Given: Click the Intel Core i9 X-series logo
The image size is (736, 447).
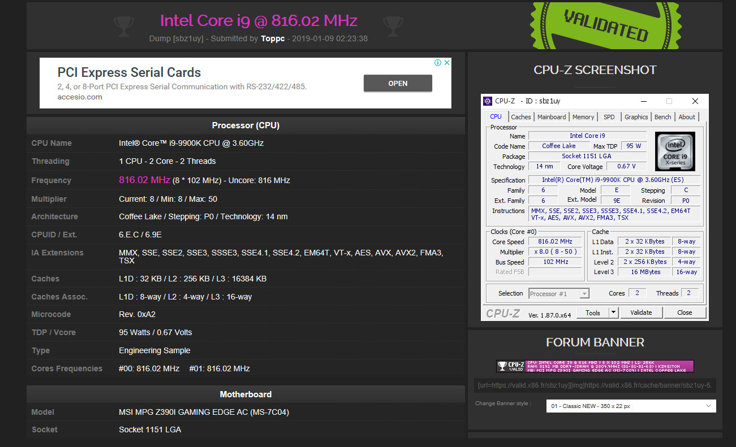Looking at the screenshot, I should coord(675,151).
